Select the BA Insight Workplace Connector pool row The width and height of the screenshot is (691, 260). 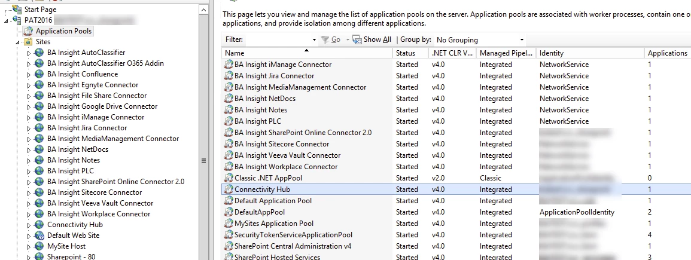(456, 167)
